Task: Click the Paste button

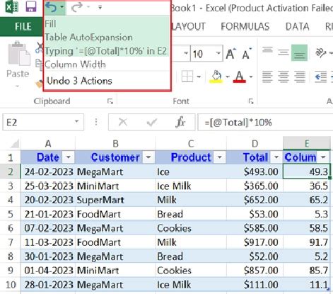Action: click(18, 62)
